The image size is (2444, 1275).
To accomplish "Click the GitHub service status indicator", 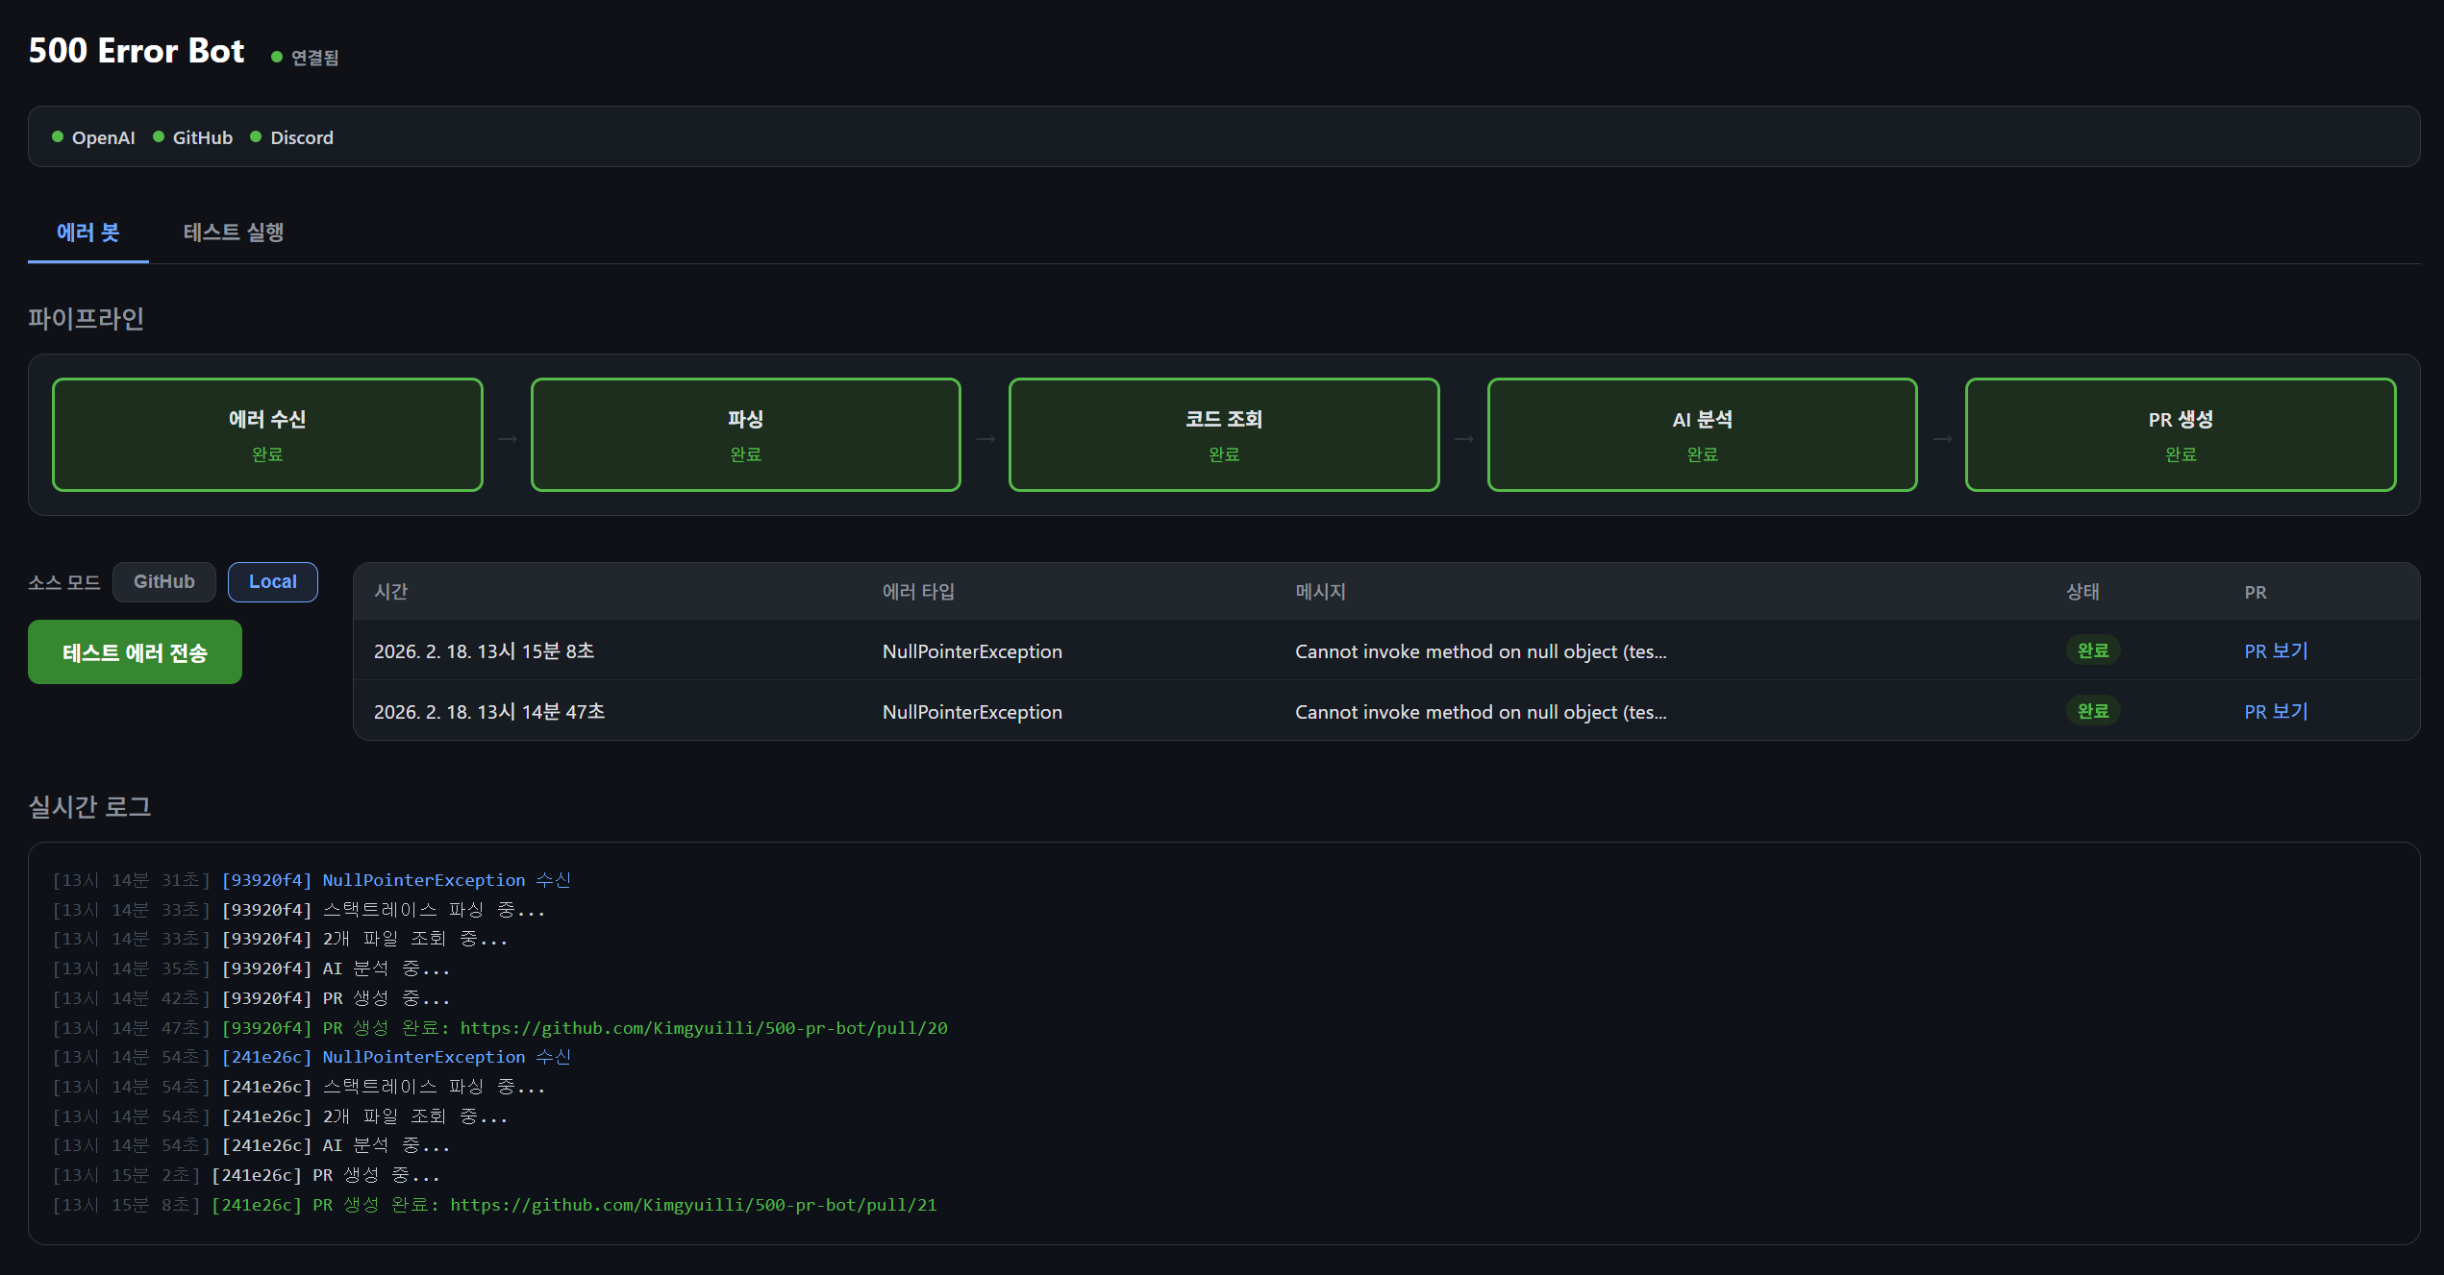I will pyautogui.click(x=193, y=137).
